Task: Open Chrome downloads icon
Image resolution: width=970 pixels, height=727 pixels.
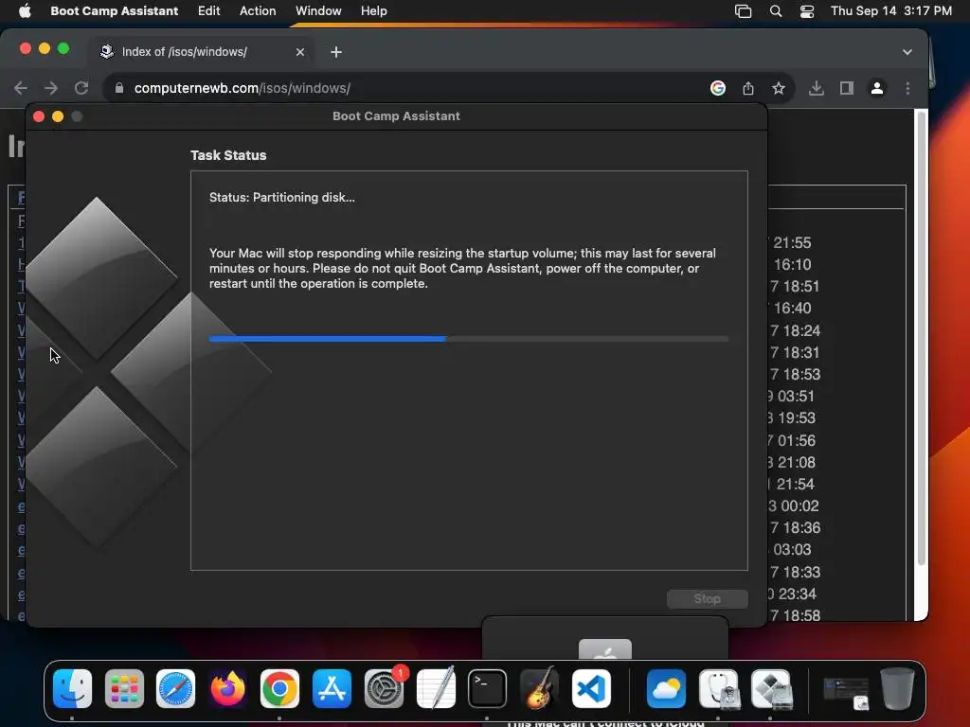Action: click(816, 88)
